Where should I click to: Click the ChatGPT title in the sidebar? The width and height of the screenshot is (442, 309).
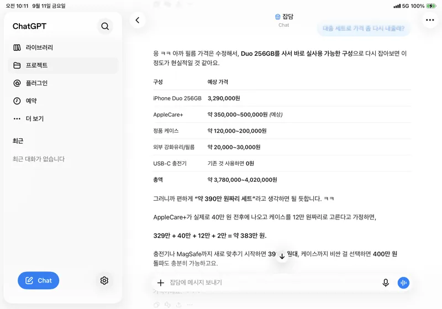point(30,26)
